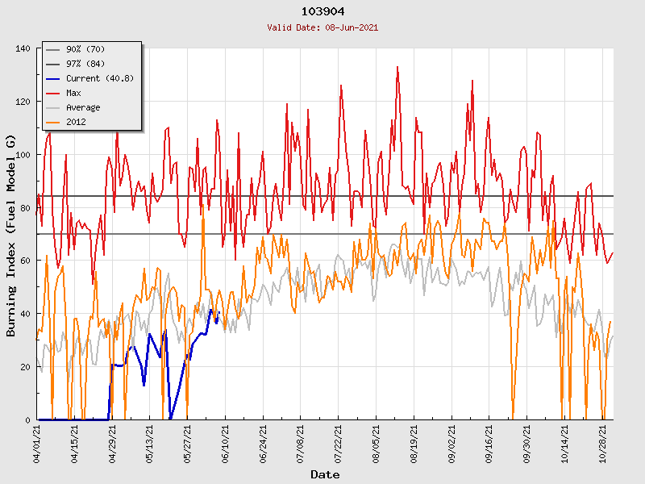Click the 09/30/21 date tick label
The height and width of the screenshot is (484, 645).
(526, 444)
